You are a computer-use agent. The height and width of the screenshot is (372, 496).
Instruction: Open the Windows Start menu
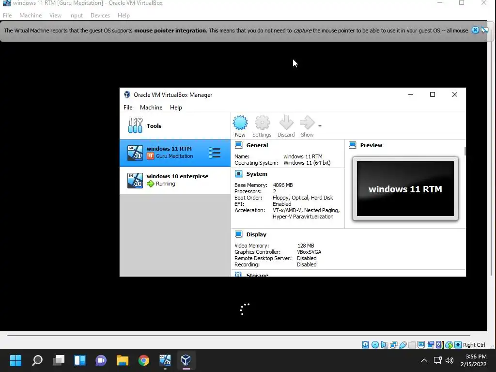pos(15,360)
